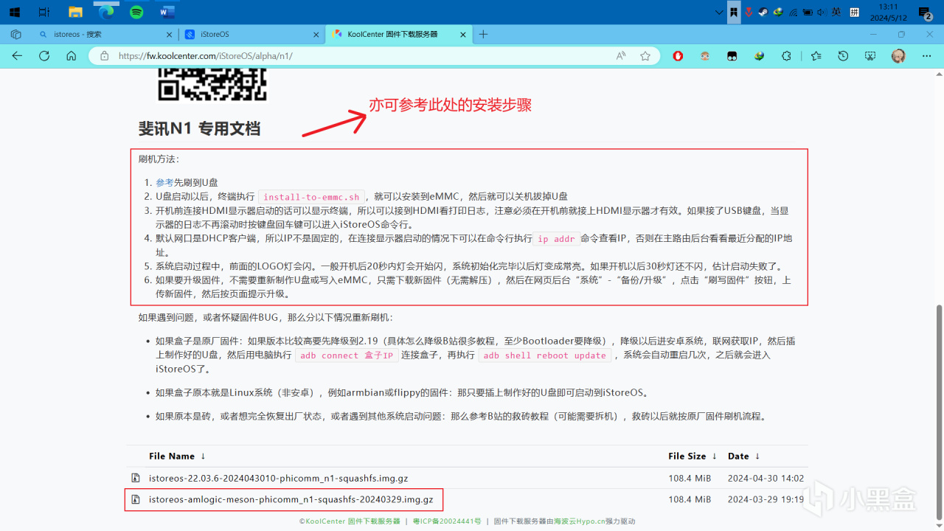Click the Edge icon in the taskbar
944x531 pixels.
click(106, 12)
